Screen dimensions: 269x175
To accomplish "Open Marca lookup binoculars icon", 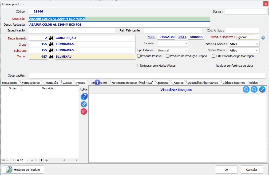I will click(x=52, y=57).
